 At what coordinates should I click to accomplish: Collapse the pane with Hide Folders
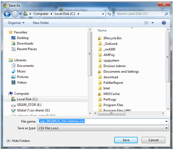[18, 141]
